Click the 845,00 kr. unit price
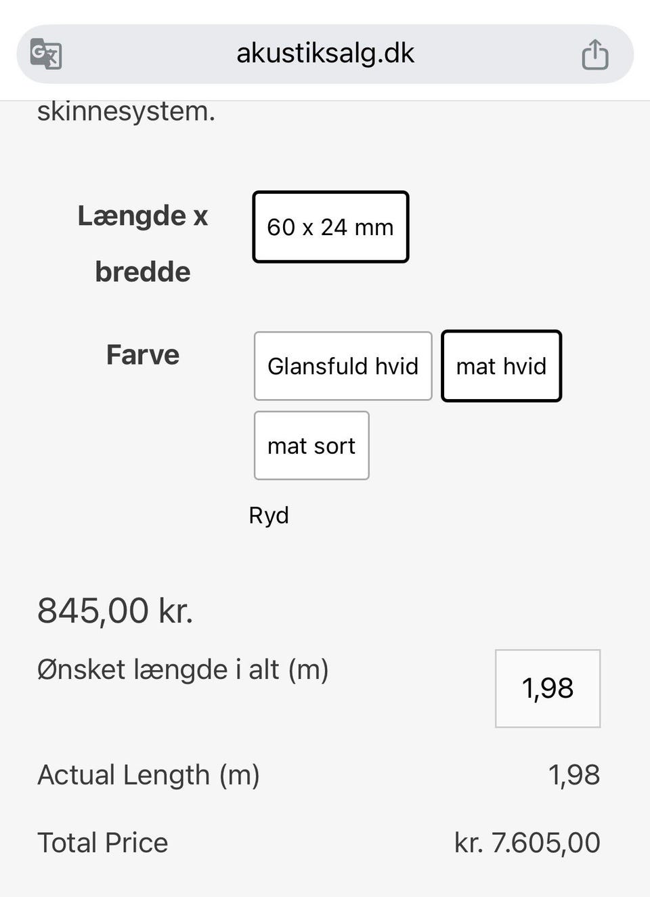This screenshot has height=897, width=650. tap(115, 610)
